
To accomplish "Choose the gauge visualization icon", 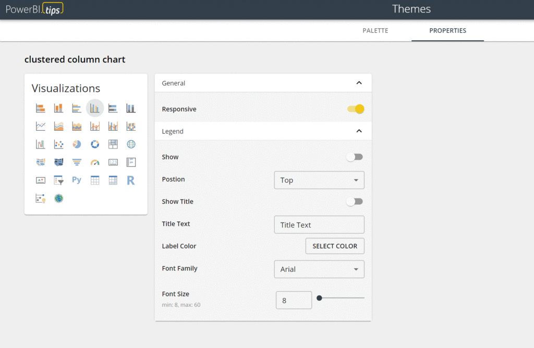I will click(95, 162).
